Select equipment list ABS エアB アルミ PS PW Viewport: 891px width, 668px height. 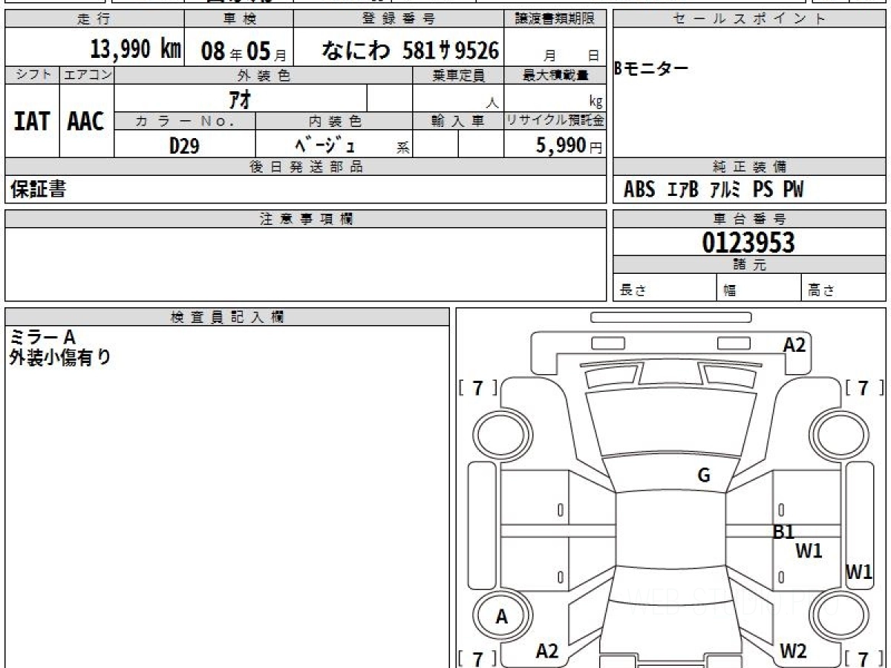click(714, 190)
